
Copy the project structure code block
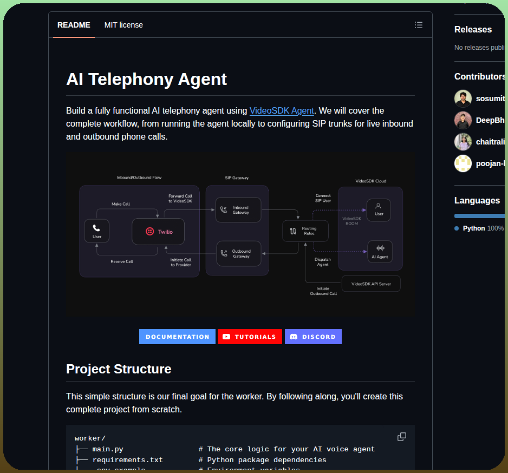402,437
